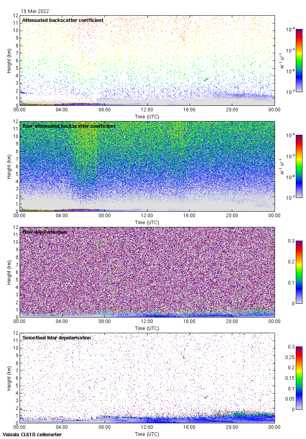
Task: Click the 0.15 colorbar tick label
Action: click(290, 378)
